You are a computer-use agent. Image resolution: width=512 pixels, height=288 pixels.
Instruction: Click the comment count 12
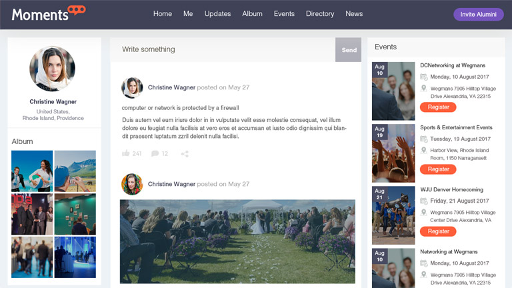165,154
